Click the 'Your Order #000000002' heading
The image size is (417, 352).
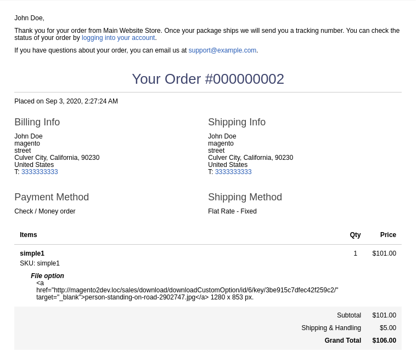(x=208, y=79)
